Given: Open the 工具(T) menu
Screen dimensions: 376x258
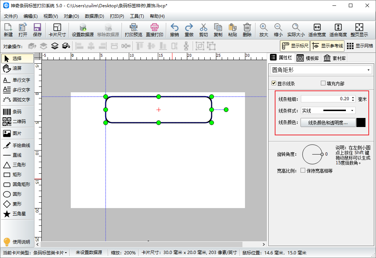Looking at the screenshot, I should [x=137, y=16].
